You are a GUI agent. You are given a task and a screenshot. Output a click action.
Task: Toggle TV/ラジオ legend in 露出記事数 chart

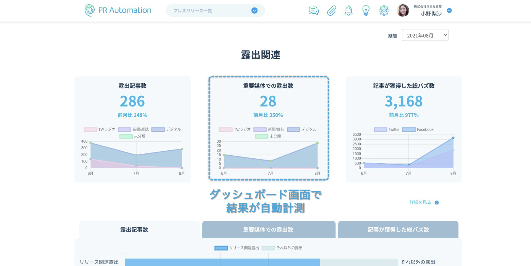tap(100, 129)
